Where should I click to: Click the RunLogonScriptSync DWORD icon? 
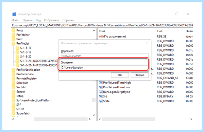pyautogui.click(x=101, y=92)
